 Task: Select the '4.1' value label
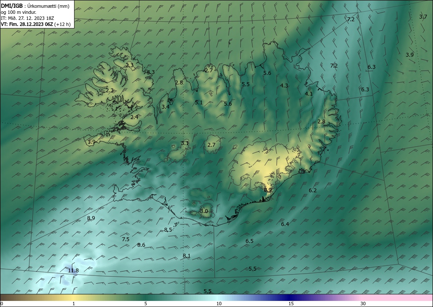pos(309,94)
